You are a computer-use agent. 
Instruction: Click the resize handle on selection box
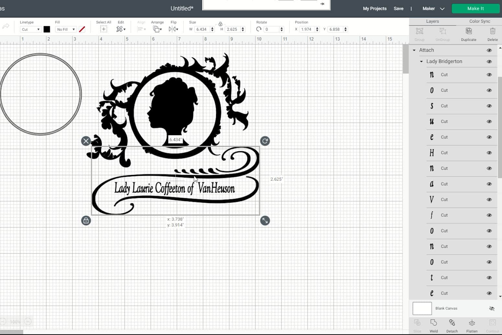point(265,221)
